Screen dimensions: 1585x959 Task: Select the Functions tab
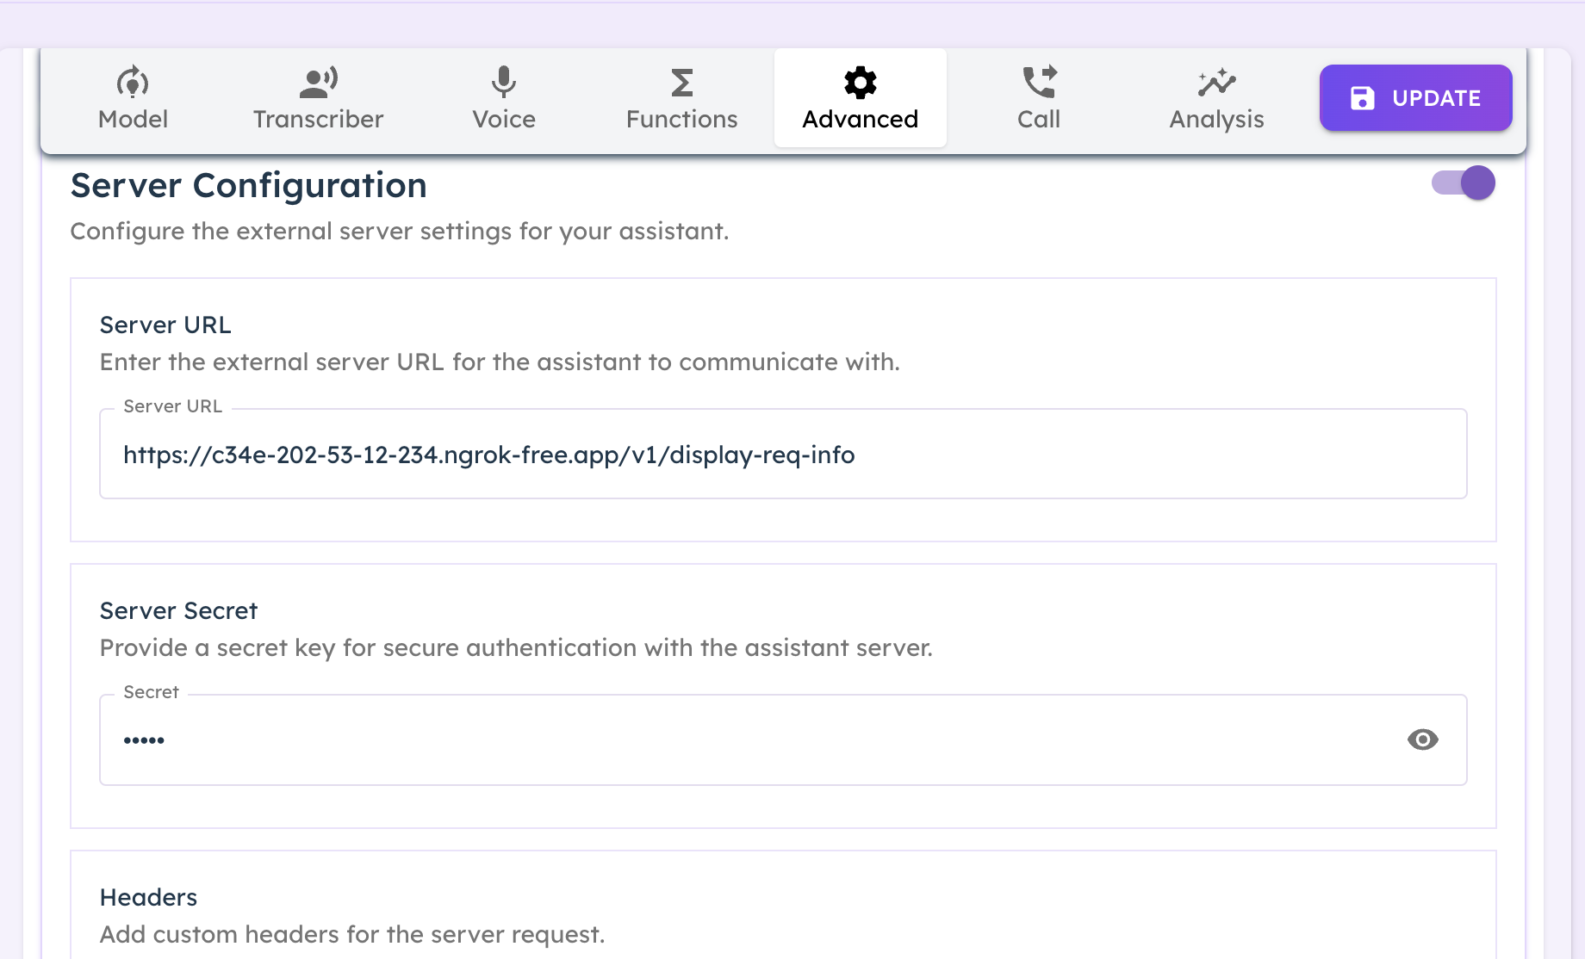[681, 98]
